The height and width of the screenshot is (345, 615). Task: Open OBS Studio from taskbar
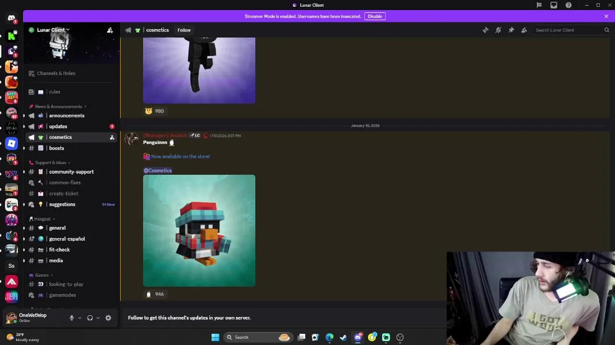[x=400, y=337]
